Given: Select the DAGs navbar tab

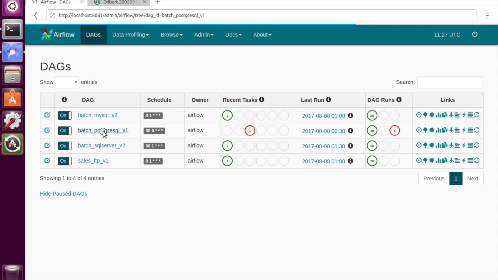Looking at the screenshot, I should click(x=93, y=35).
